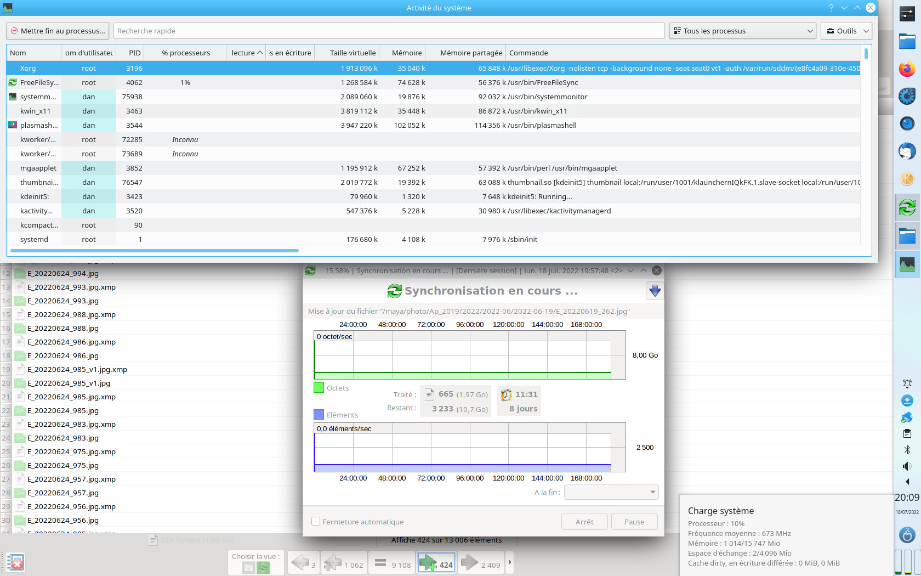Select file E_20220624_985_v1.jpg.xmp in the list
Image resolution: width=921 pixels, height=576 pixels.
click(x=77, y=369)
